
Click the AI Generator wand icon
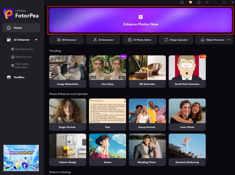95,40
